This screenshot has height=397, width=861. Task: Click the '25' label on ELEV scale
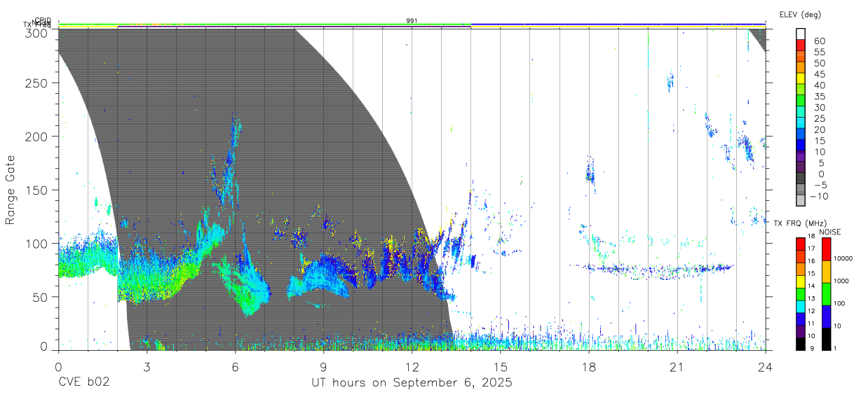tap(820, 119)
